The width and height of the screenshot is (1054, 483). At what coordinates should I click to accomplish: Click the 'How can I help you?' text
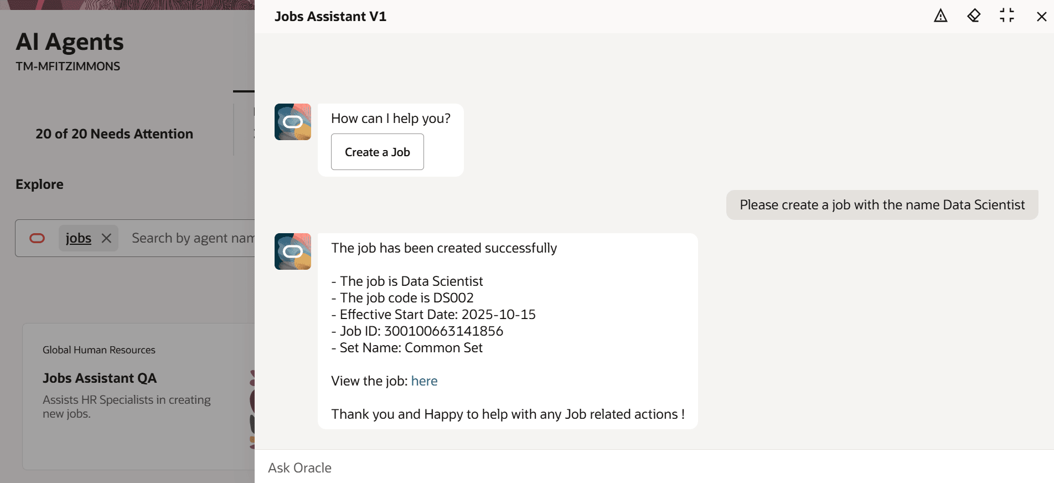point(391,119)
